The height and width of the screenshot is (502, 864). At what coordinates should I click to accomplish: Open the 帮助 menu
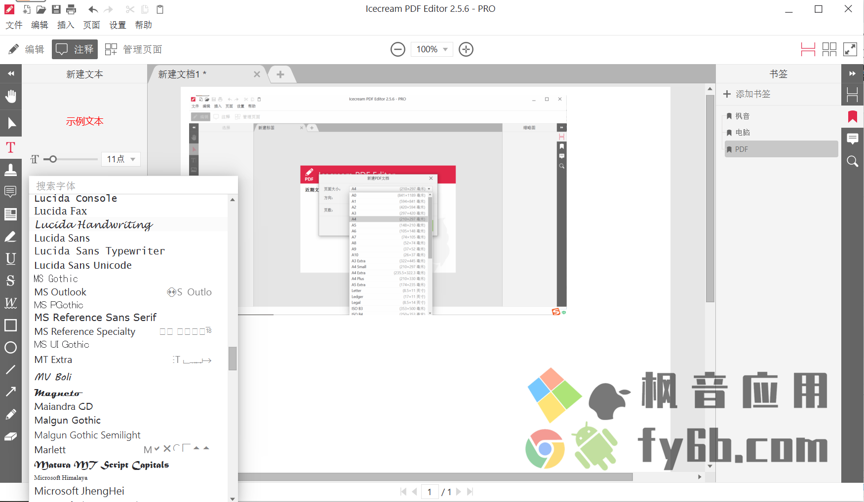[x=144, y=25]
